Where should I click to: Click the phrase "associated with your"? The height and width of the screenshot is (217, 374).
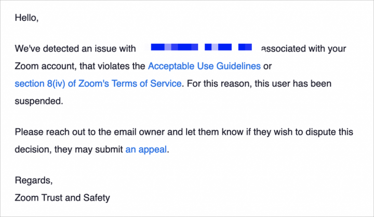303,49
